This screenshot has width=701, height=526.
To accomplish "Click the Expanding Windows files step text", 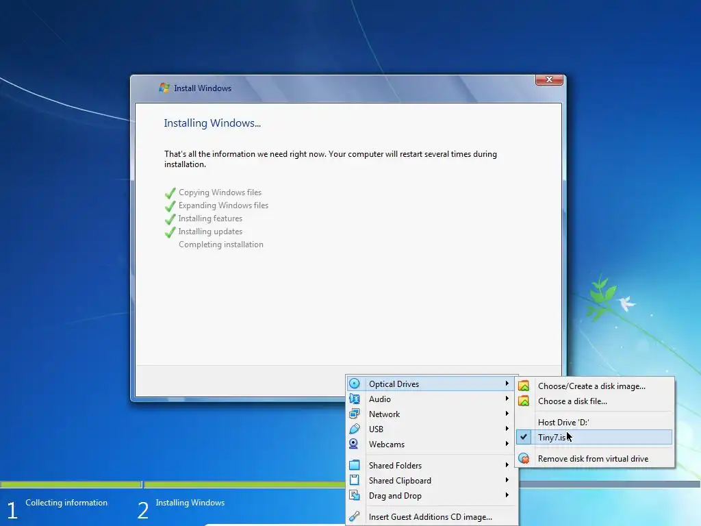I will click(x=224, y=205).
